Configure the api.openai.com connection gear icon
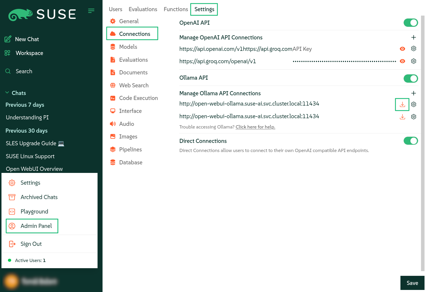Image resolution: width=426 pixels, height=292 pixels. tap(413, 49)
